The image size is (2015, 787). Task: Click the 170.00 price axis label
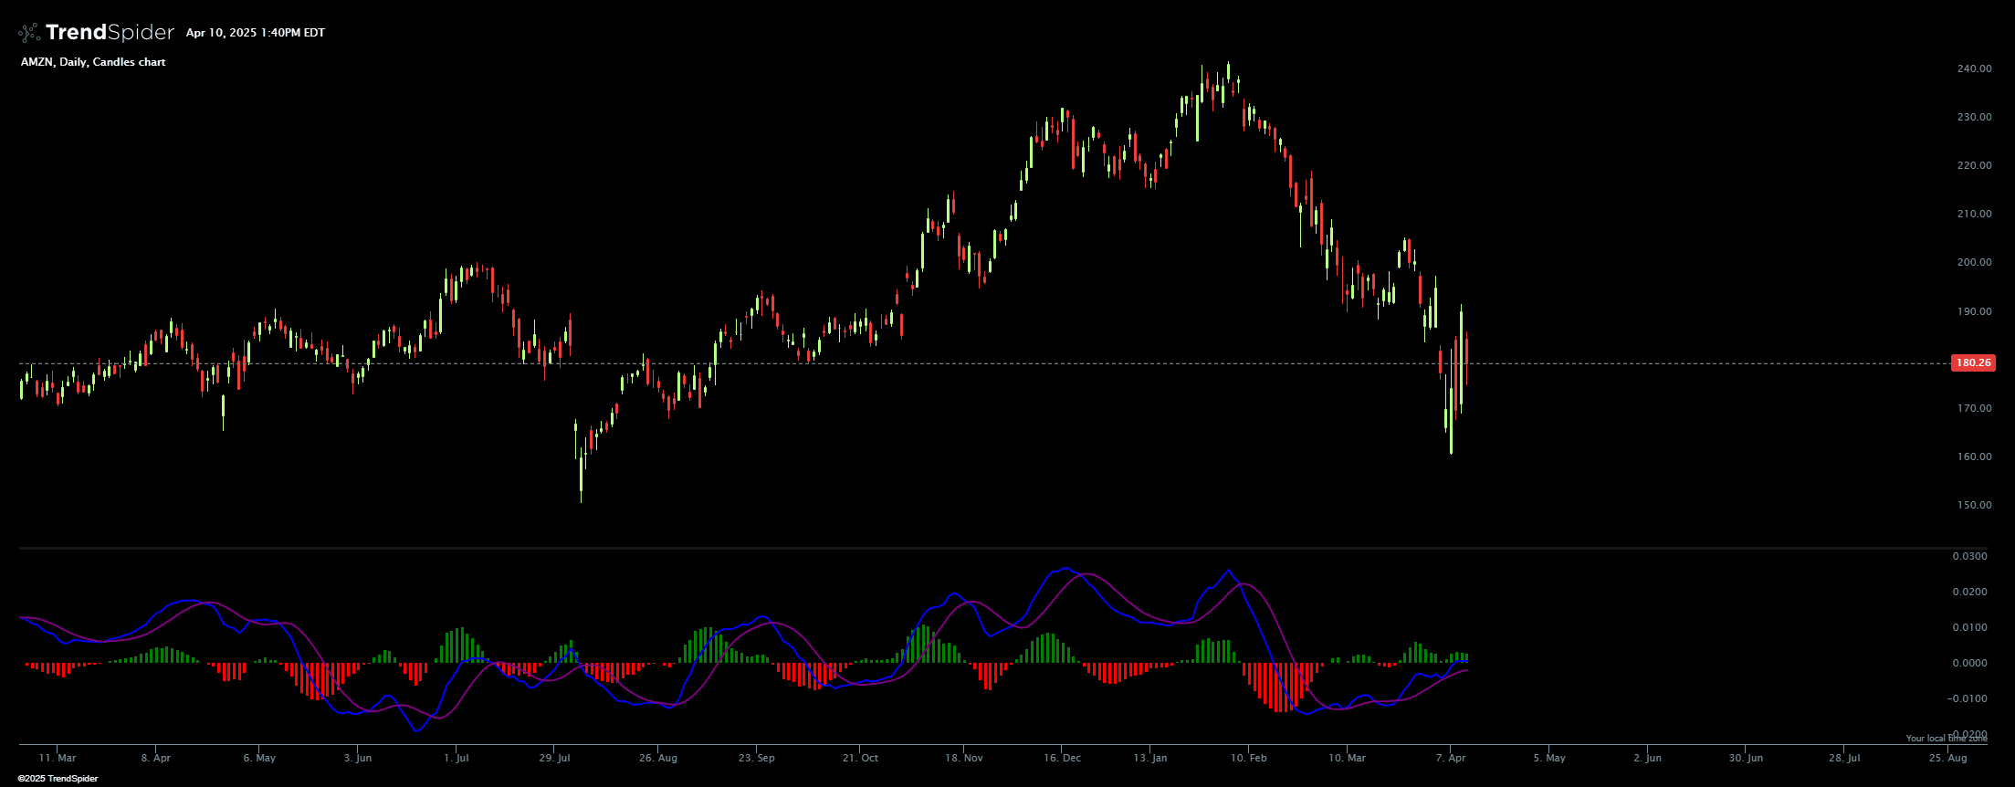[1975, 408]
